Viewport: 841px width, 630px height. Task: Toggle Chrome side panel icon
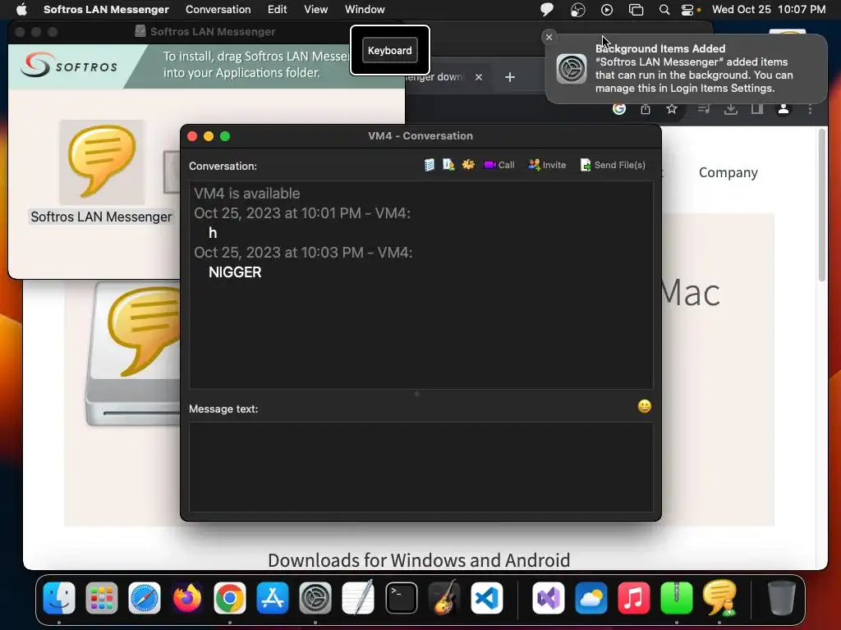point(756,109)
